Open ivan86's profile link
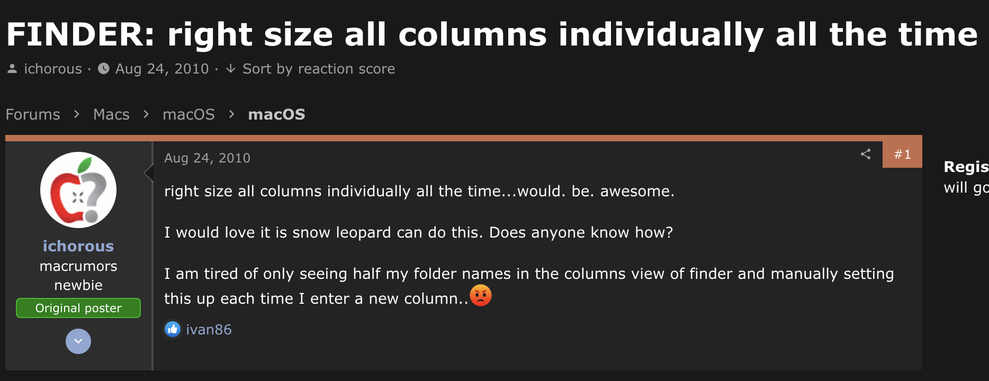This screenshot has width=989, height=381. coord(209,330)
